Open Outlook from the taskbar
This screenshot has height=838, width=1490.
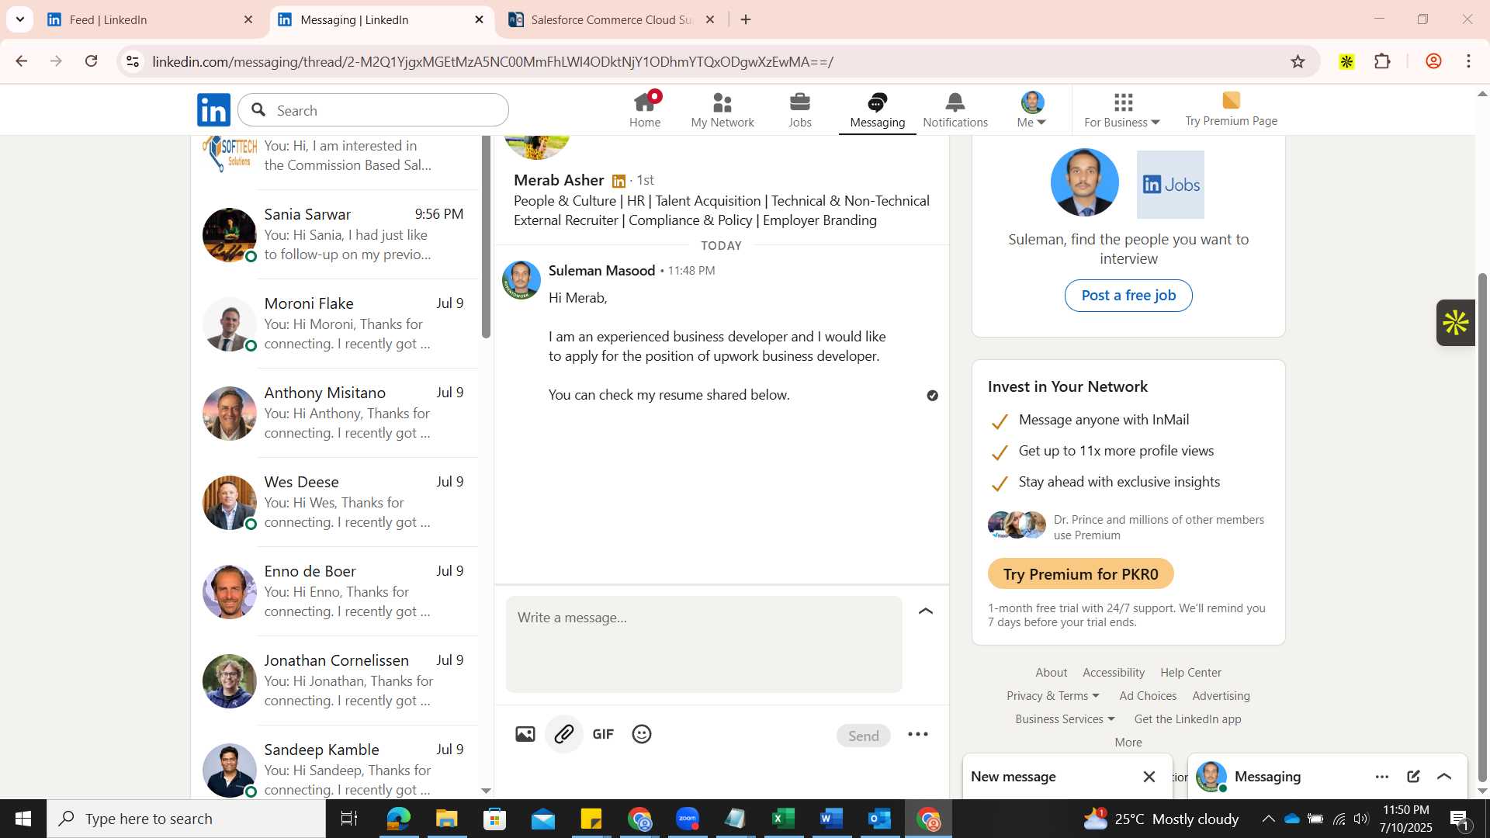pyautogui.click(x=879, y=819)
